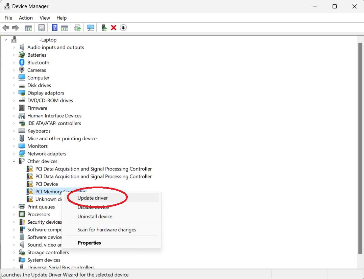The image size is (364, 279).
Task: Collapse the Other devices category
Action: [14, 161]
